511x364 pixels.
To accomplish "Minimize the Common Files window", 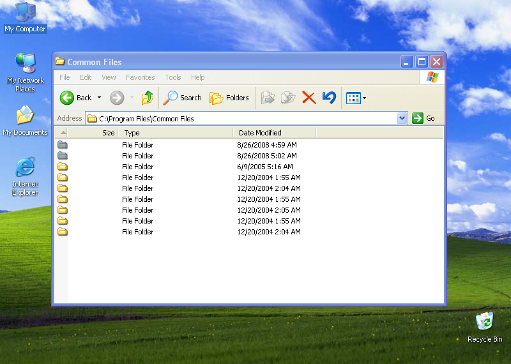I will click(407, 61).
